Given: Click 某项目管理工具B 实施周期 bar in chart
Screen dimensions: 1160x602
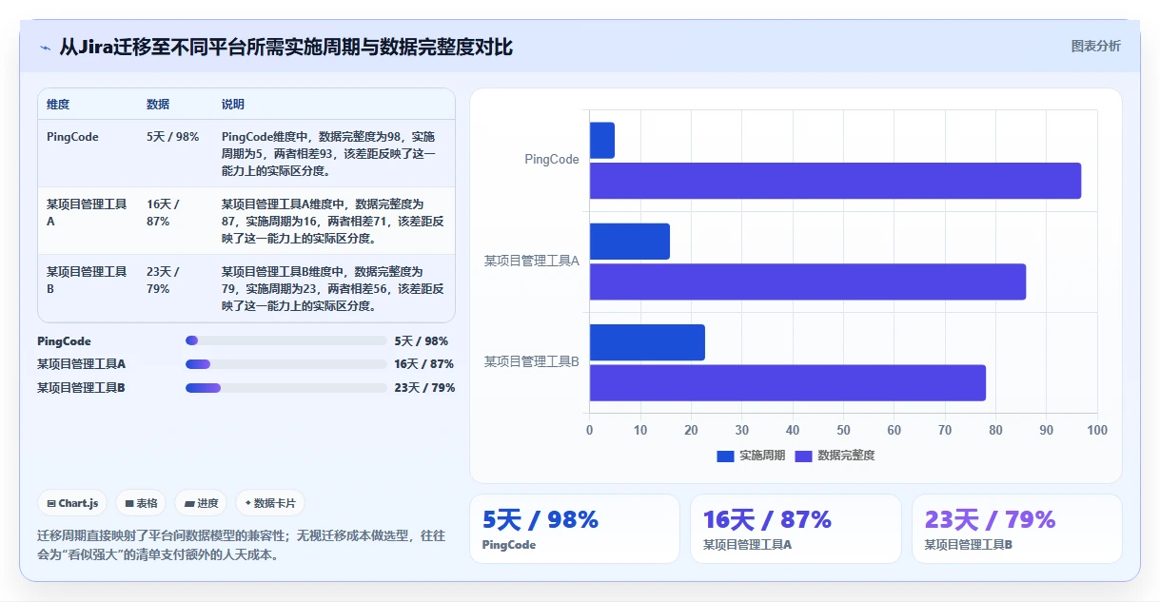Looking at the screenshot, I should 647,342.
